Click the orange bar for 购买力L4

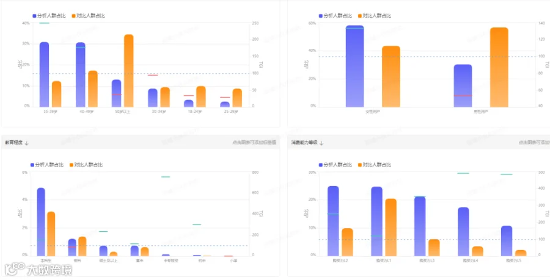pyautogui.click(x=477, y=251)
